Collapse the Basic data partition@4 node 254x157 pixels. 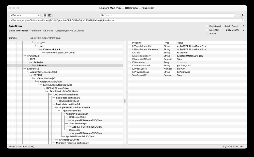[x=54, y=104]
